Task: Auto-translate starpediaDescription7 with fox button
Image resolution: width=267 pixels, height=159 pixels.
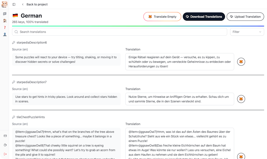Action: tap(241, 99)
